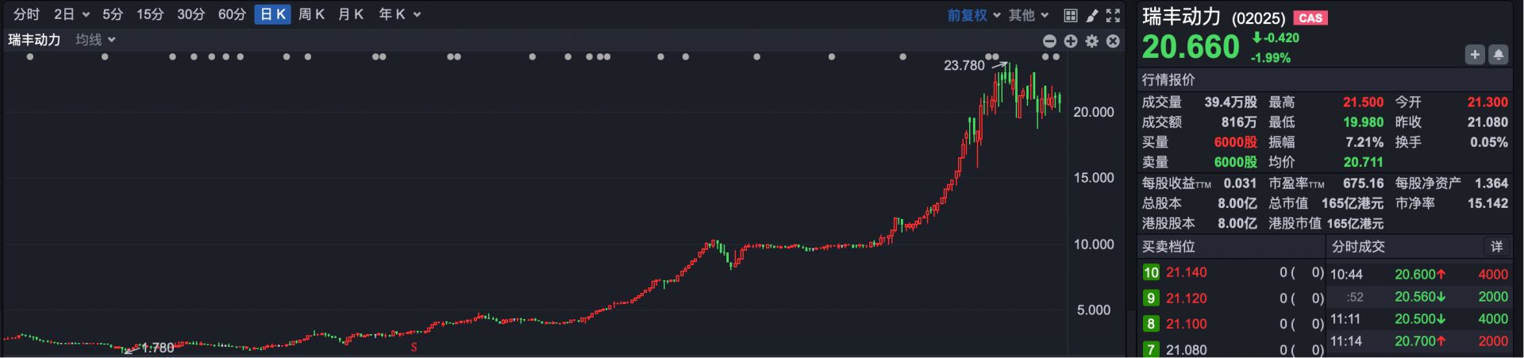Close the chart indicator panel

[1113, 41]
